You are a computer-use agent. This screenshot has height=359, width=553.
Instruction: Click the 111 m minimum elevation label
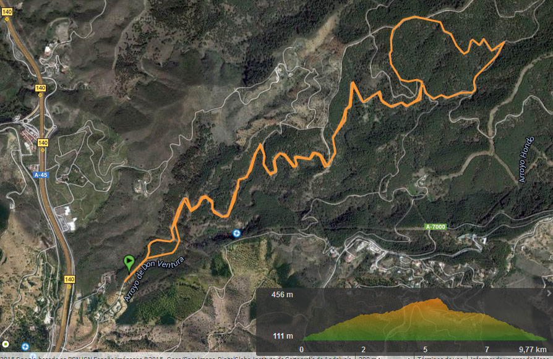[283, 336]
